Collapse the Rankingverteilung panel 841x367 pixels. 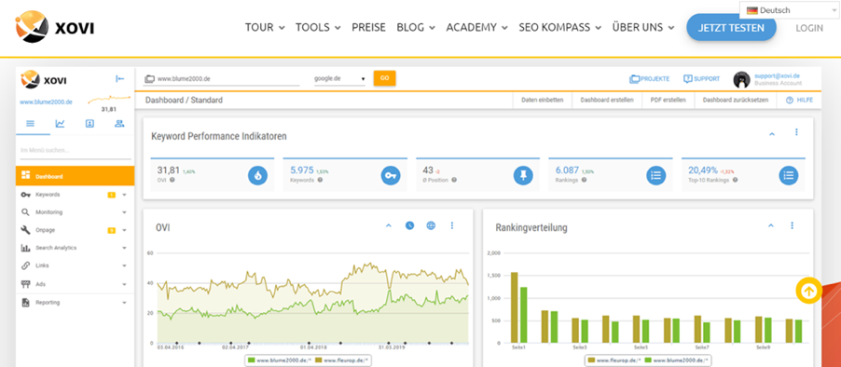coord(771,225)
